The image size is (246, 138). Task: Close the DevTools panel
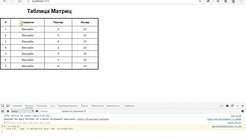click(243, 106)
